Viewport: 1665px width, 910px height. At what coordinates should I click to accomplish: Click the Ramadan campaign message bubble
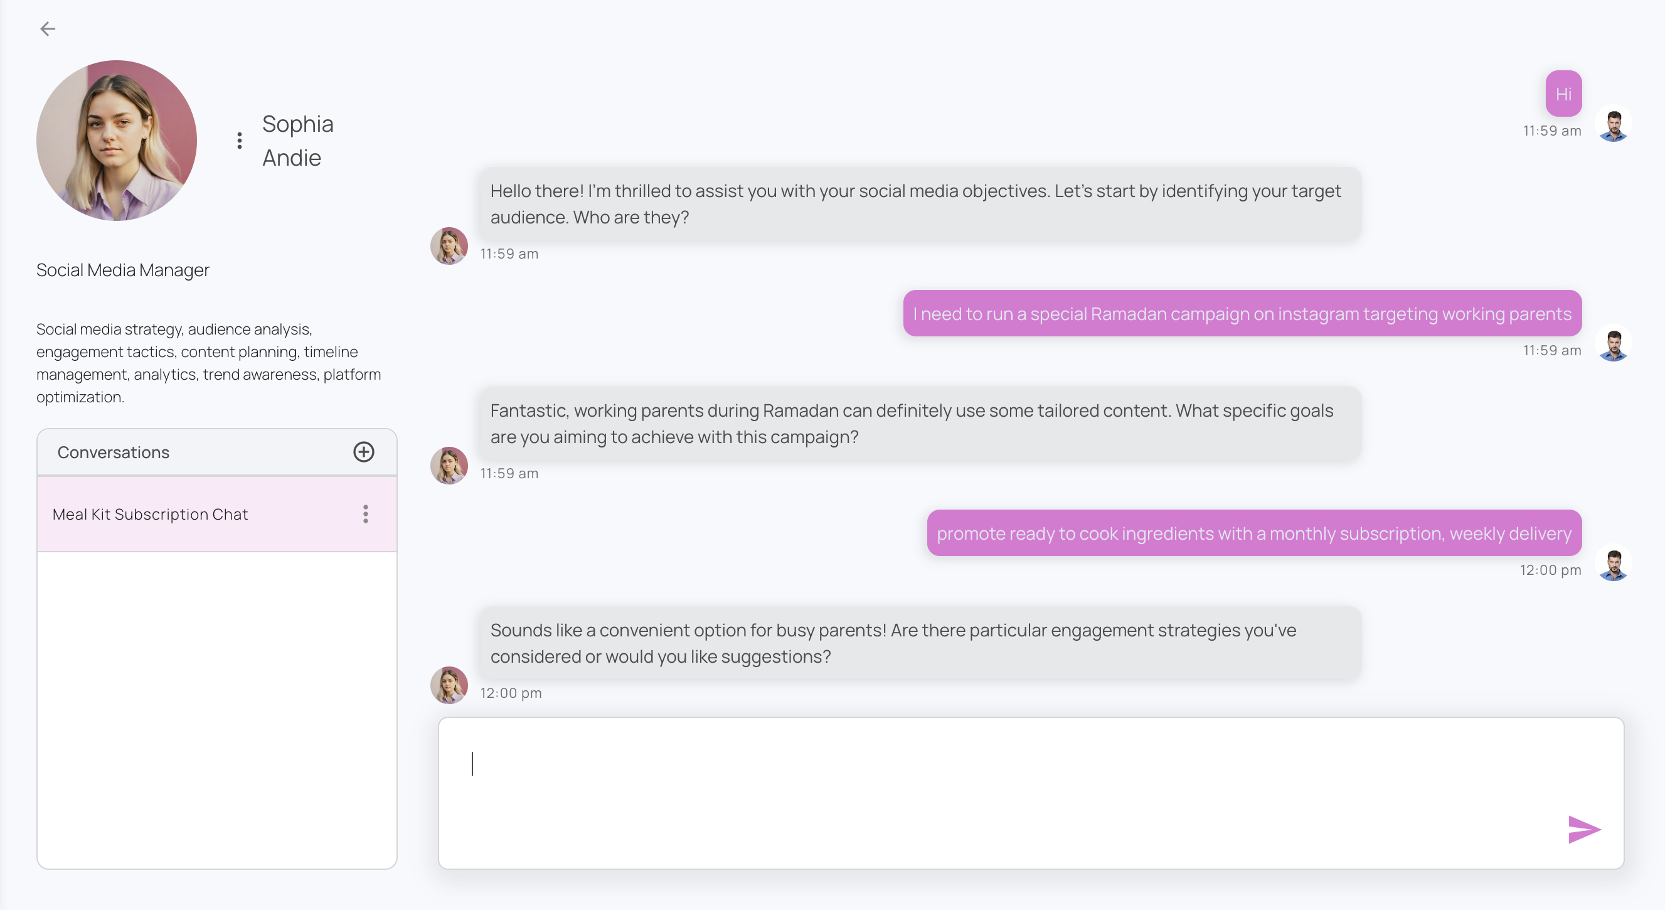click(1242, 314)
